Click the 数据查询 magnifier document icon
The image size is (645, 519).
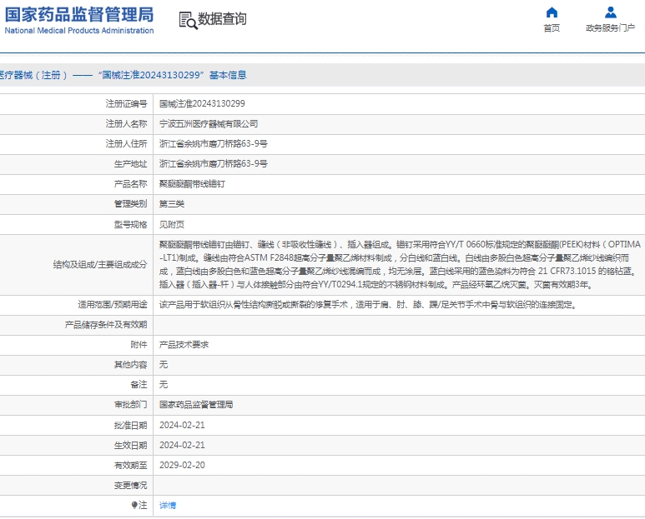tap(188, 20)
